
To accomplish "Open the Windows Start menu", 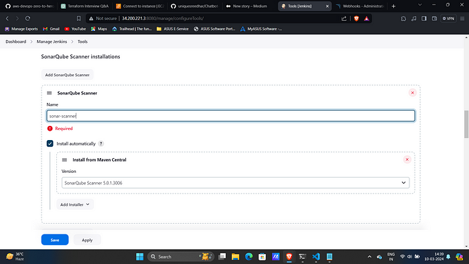I will coord(139,257).
